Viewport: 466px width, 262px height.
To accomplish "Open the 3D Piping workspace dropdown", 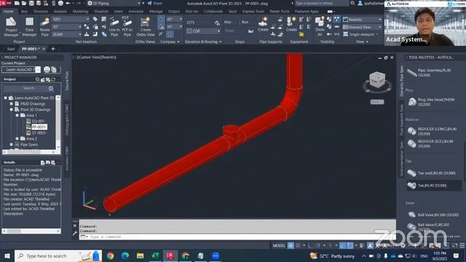I will point(114,3).
